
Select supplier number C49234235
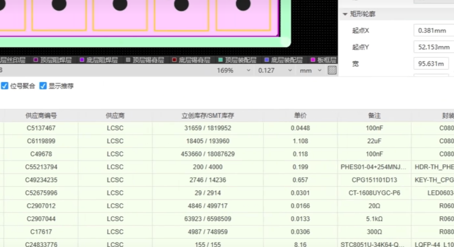click(x=41, y=180)
